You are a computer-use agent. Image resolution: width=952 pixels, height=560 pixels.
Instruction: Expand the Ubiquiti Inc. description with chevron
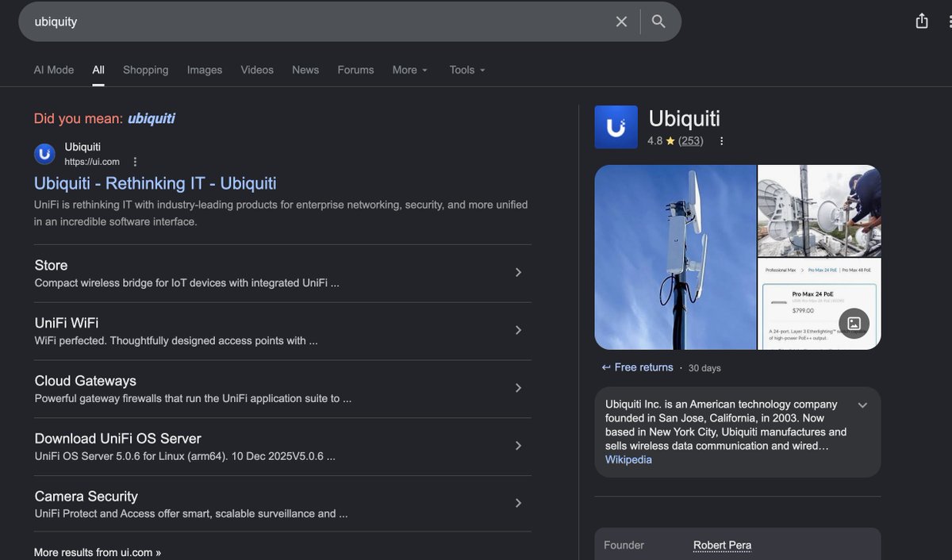tap(862, 405)
